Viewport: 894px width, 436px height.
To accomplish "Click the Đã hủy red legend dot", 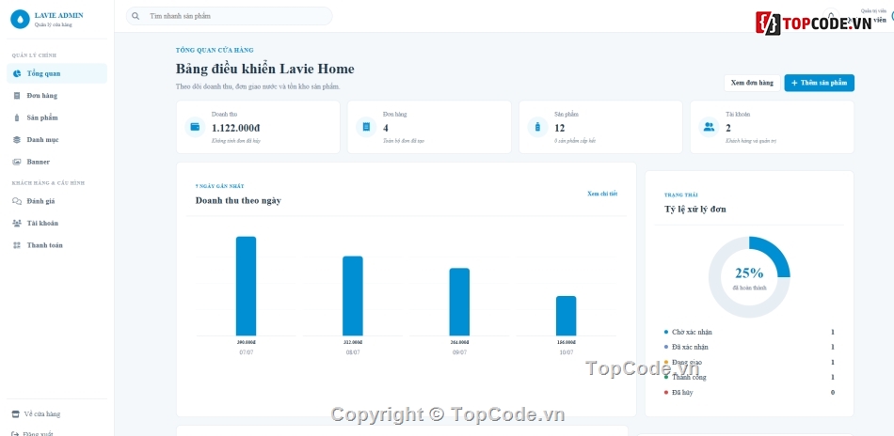I will coord(666,392).
